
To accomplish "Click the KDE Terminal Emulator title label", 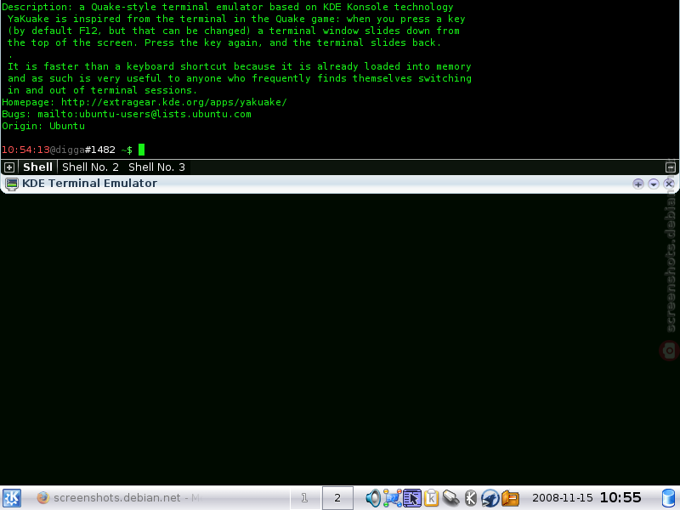I will tap(90, 183).
